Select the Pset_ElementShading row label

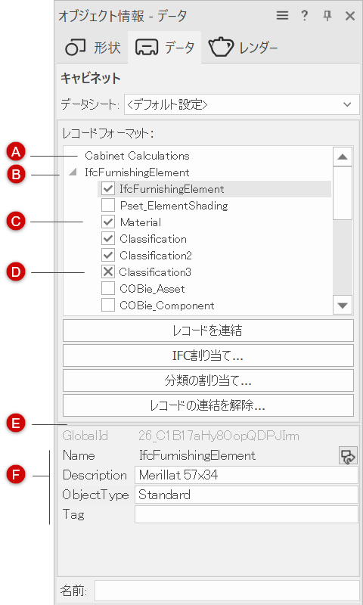pos(174,206)
